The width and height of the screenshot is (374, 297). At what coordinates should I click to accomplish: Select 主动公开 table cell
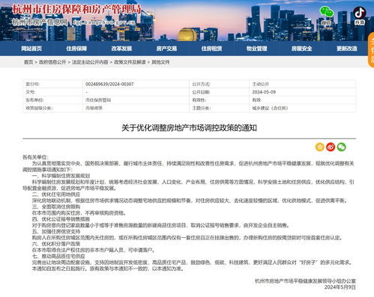tap(260, 84)
